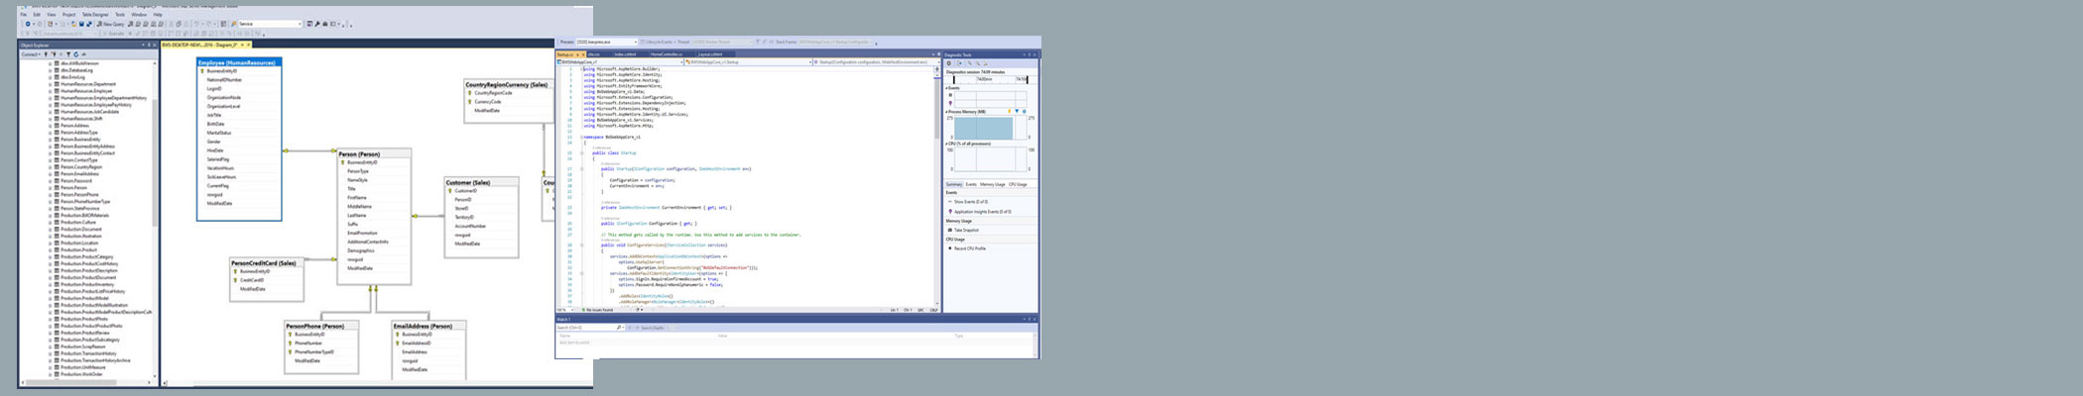
Task: Open the Service database dropdown in toolbar
Action: [270, 24]
